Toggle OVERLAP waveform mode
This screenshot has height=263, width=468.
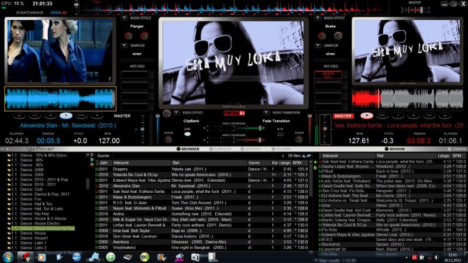pos(58,12)
